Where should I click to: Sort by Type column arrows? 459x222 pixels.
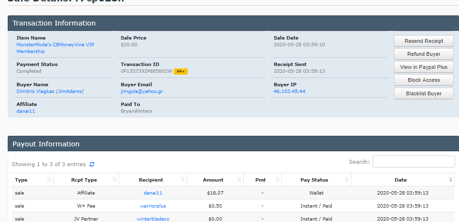pos(49,180)
